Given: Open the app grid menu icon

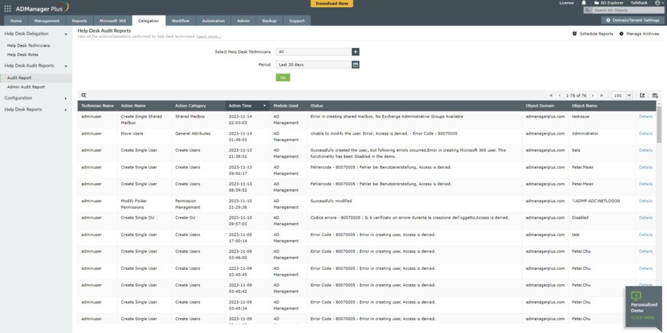Looking at the screenshot, I should click(x=7, y=8).
